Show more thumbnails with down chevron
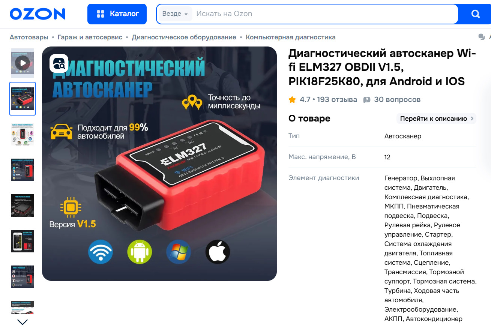491x327 pixels. (23, 322)
